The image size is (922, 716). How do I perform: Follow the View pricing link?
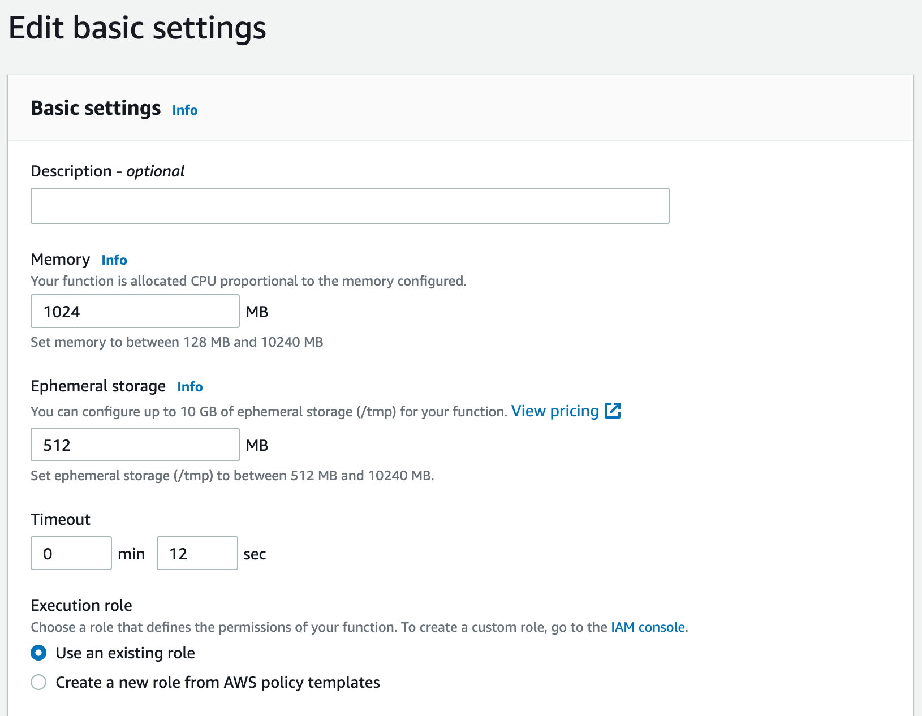pos(555,411)
